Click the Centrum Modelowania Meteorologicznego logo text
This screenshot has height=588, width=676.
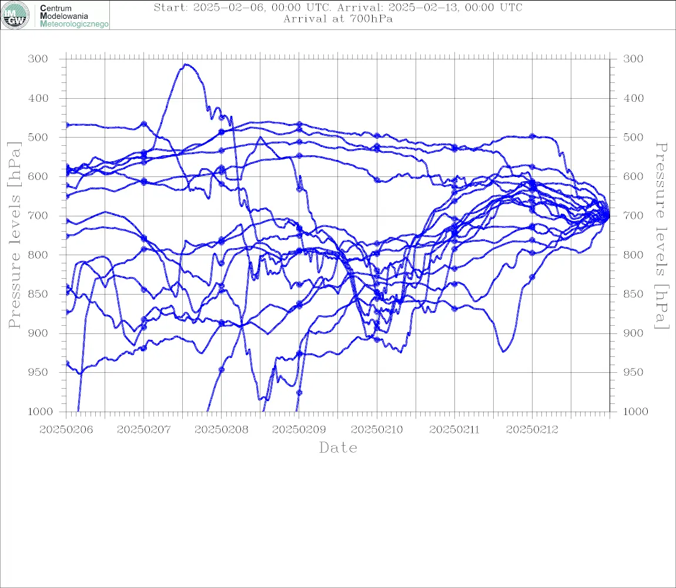73,16
